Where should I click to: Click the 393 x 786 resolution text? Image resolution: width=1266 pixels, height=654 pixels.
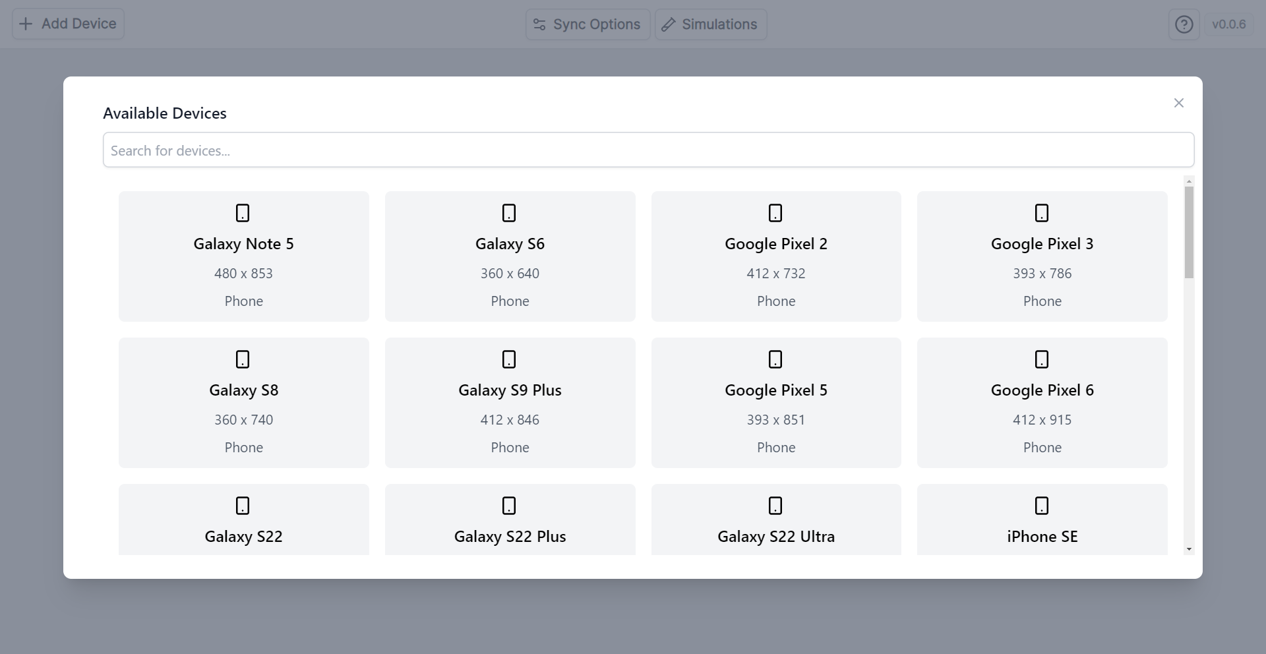pos(1042,274)
